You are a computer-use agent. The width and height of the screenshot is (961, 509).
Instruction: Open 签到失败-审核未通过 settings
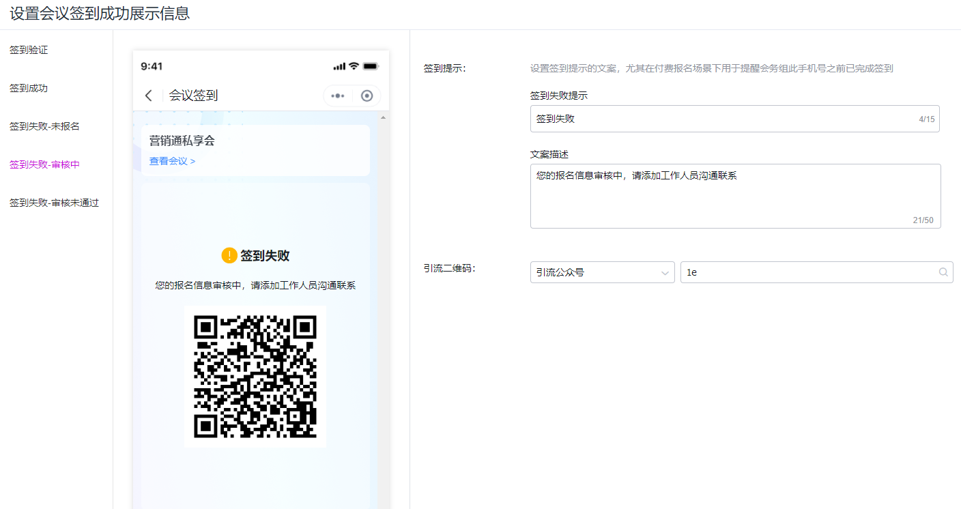pos(54,203)
